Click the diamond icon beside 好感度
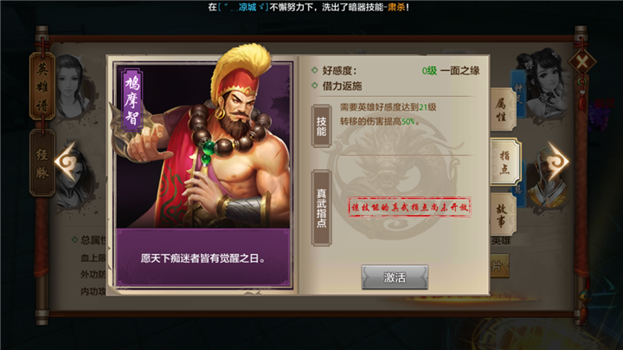 tap(315, 70)
